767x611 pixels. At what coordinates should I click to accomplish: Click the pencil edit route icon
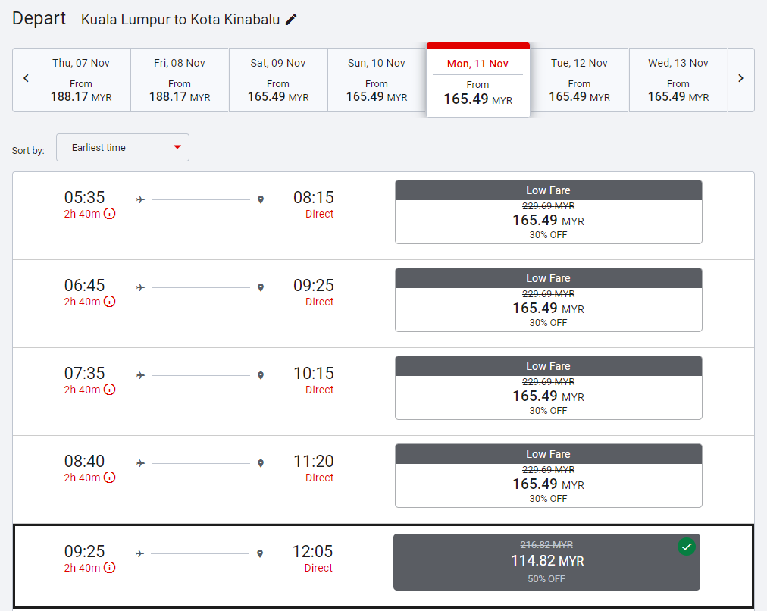[291, 20]
